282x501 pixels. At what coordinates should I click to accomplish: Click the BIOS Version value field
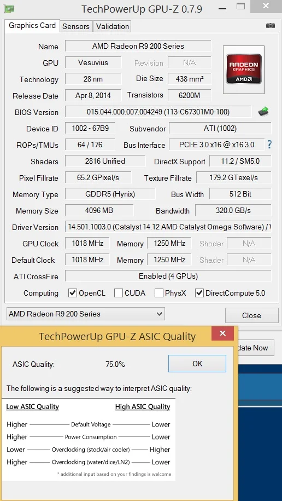(158, 112)
